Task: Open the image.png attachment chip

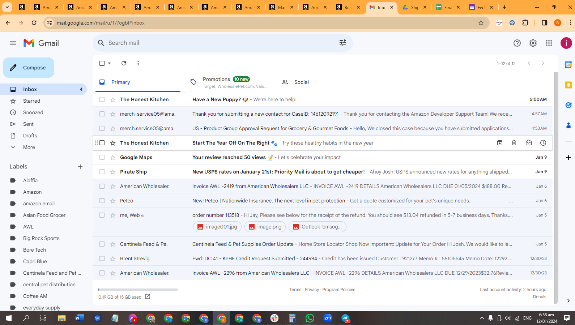Action: tap(265, 227)
